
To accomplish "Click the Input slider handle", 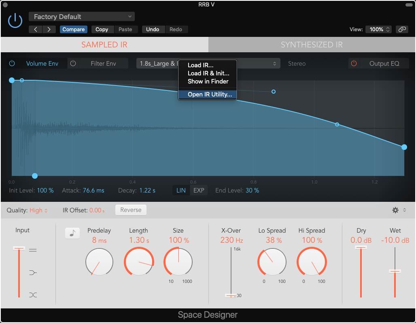I will click(x=19, y=248).
